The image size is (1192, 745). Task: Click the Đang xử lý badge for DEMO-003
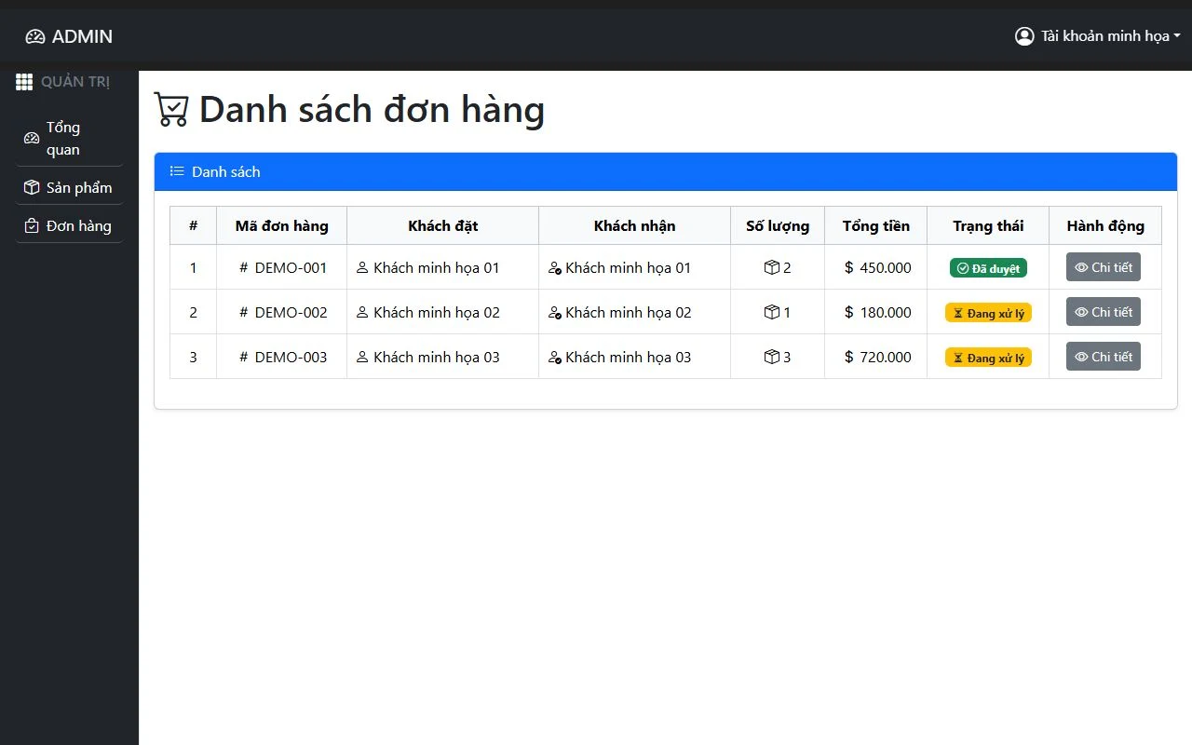click(988, 358)
